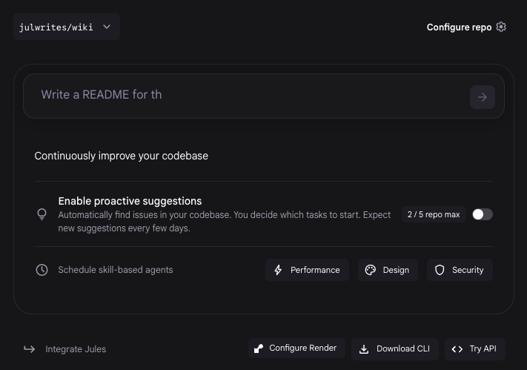Click the Configure Render button label

point(302,348)
